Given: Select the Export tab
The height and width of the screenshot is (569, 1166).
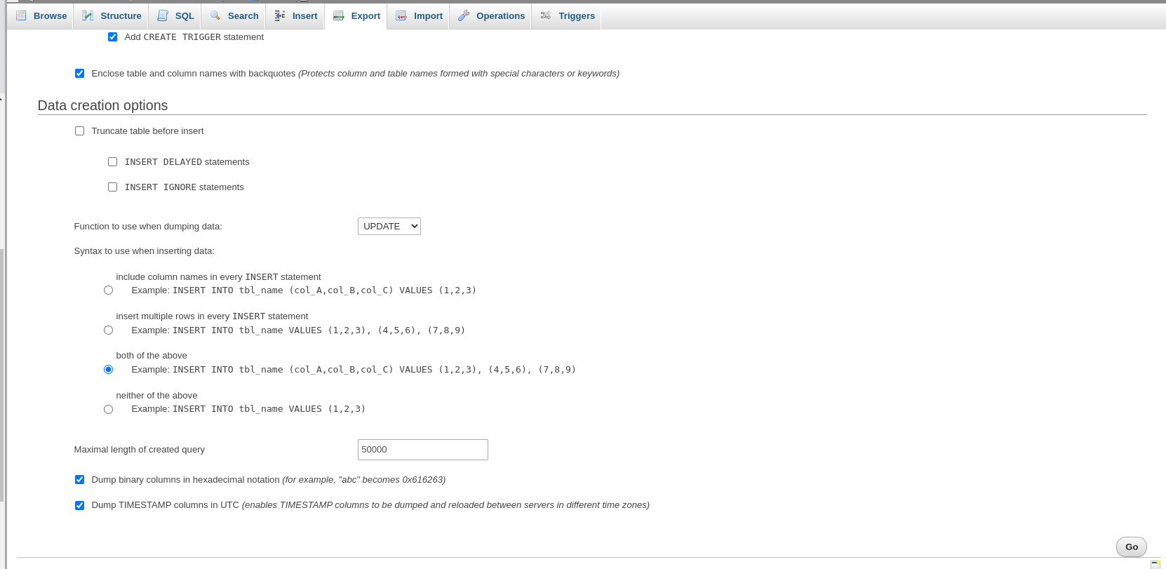Looking at the screenshot, I should pos(356,15).
